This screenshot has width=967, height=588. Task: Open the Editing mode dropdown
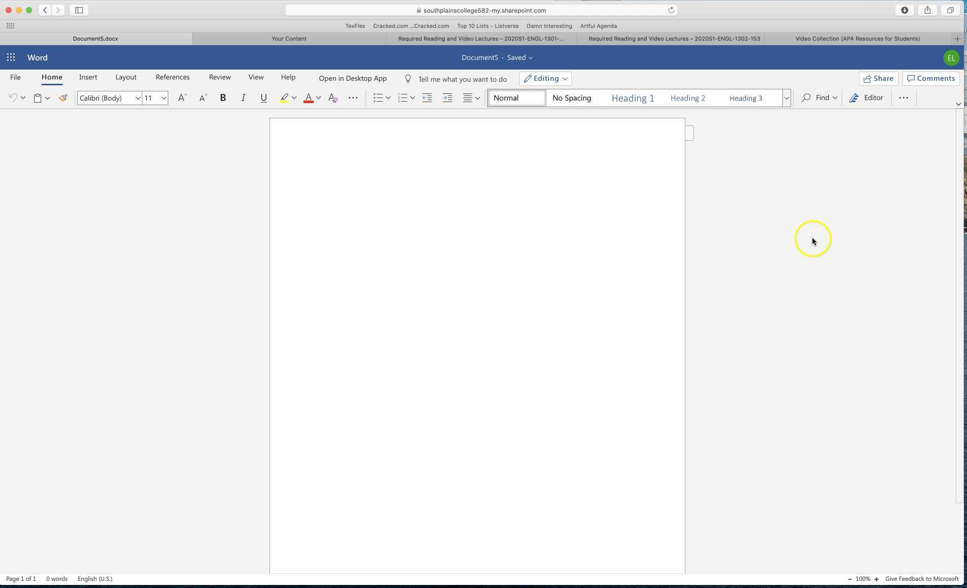[x=545, y=78]
